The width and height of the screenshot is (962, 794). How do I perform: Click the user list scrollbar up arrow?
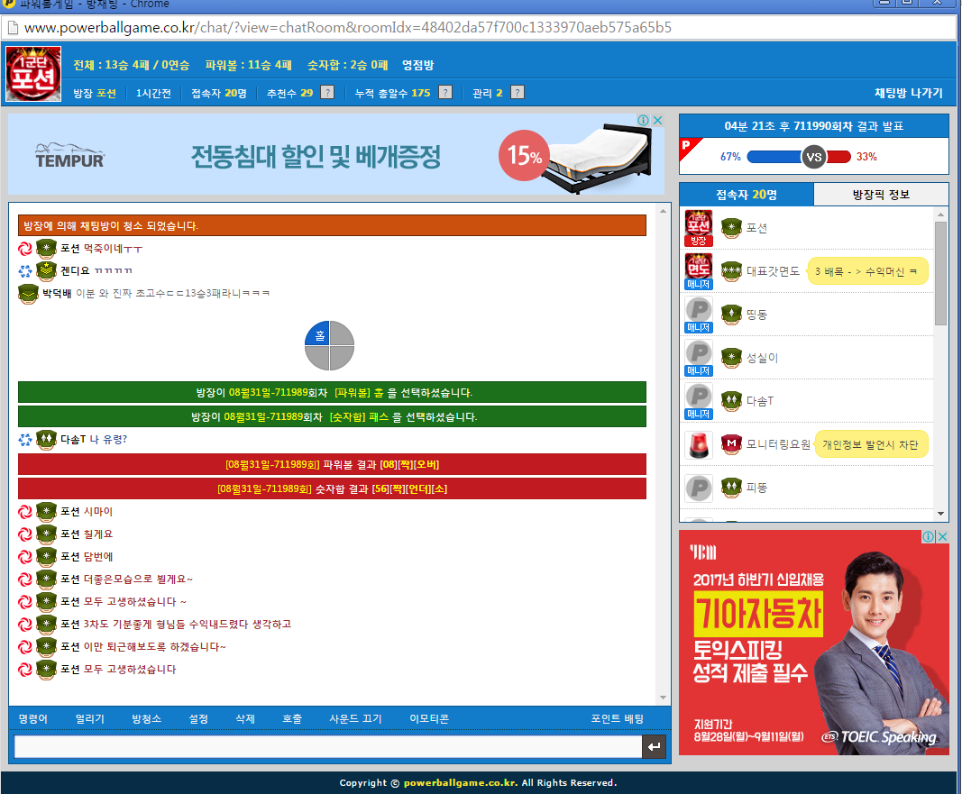940,214
